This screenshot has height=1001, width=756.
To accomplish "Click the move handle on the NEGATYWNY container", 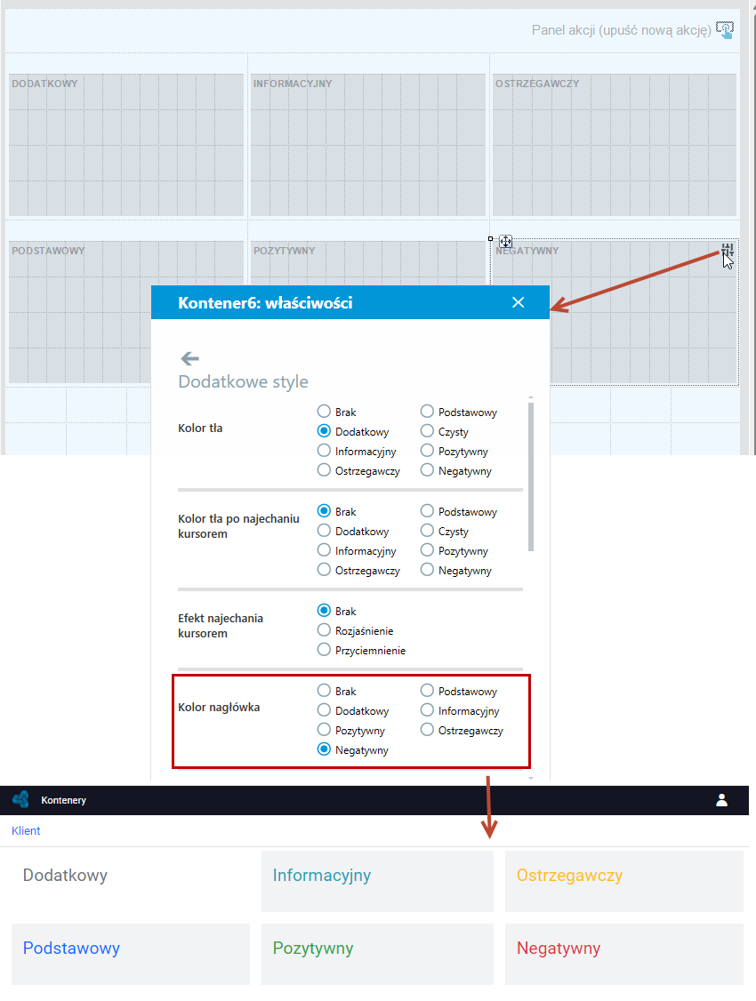I will (506, 241).
